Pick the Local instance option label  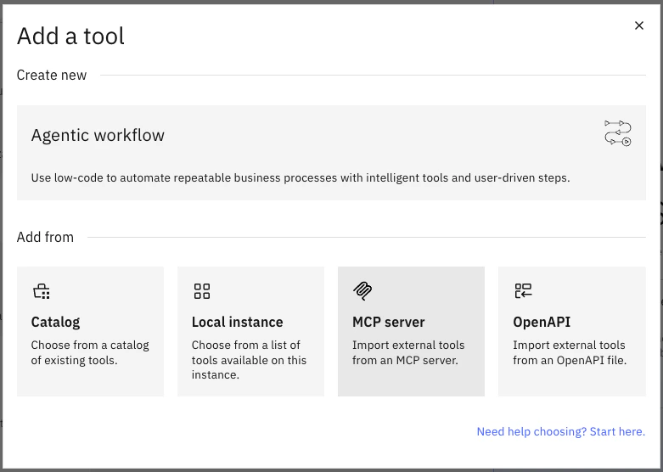point(237,322)
